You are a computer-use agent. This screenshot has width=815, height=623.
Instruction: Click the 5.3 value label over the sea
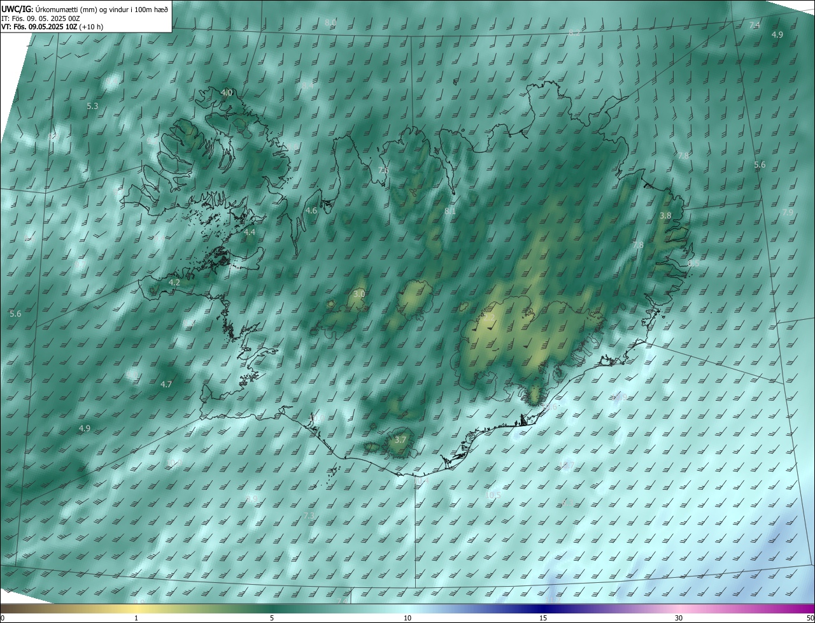(92, 106)
